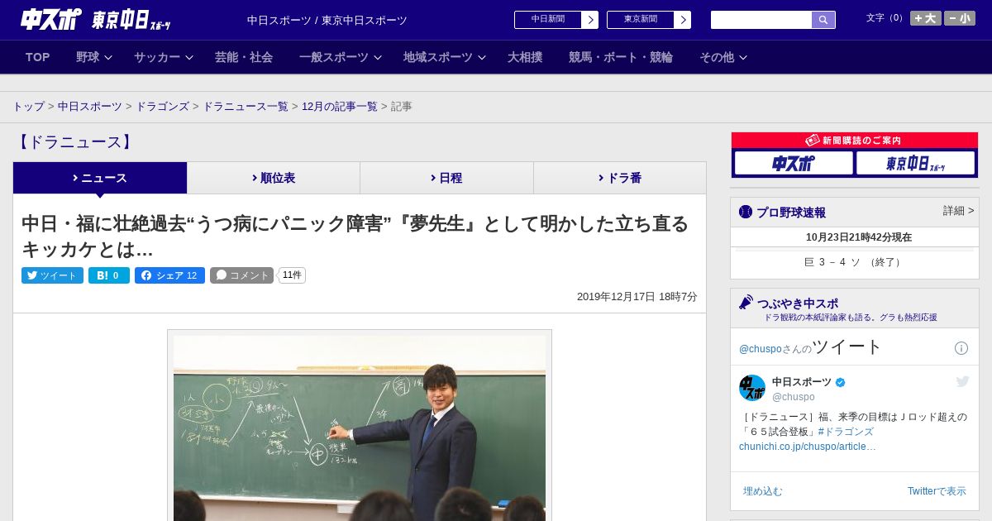Click the ドラニュース一覧 breadcrumb link

point(246,107)
